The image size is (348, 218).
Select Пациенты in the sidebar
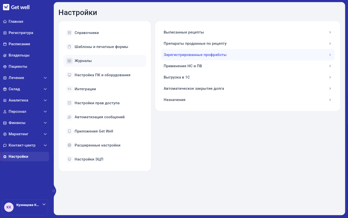[x=25, y=66]
